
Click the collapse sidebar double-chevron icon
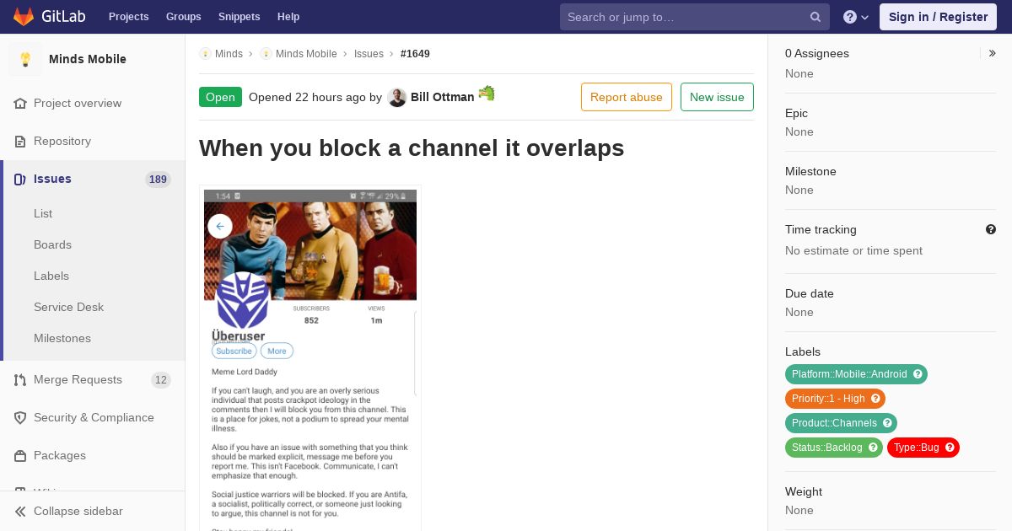[20, 511]
